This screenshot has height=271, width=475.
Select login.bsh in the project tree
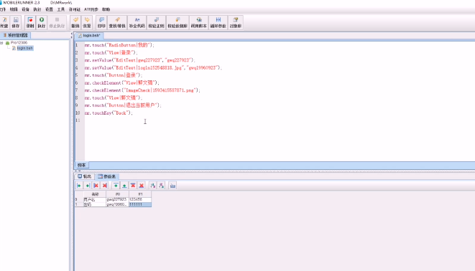point(25,48)
